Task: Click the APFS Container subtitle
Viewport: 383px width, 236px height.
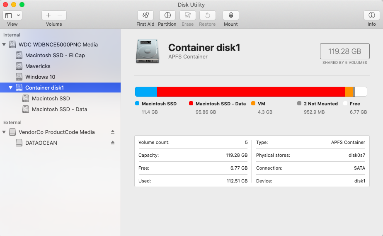Action: (x=188, y=57)
